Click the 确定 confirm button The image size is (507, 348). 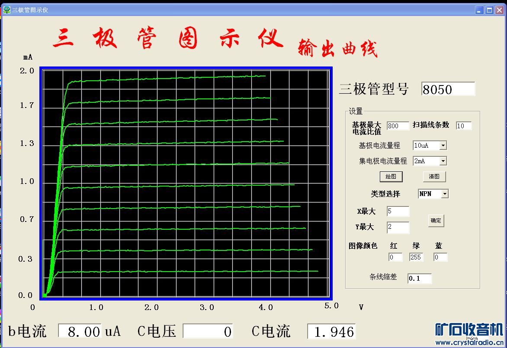pyautogui.click(x=436, y=221)
